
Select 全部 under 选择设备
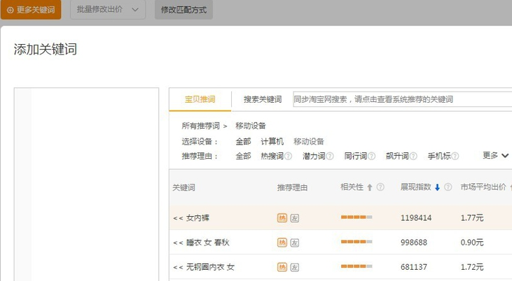(243, 141)
